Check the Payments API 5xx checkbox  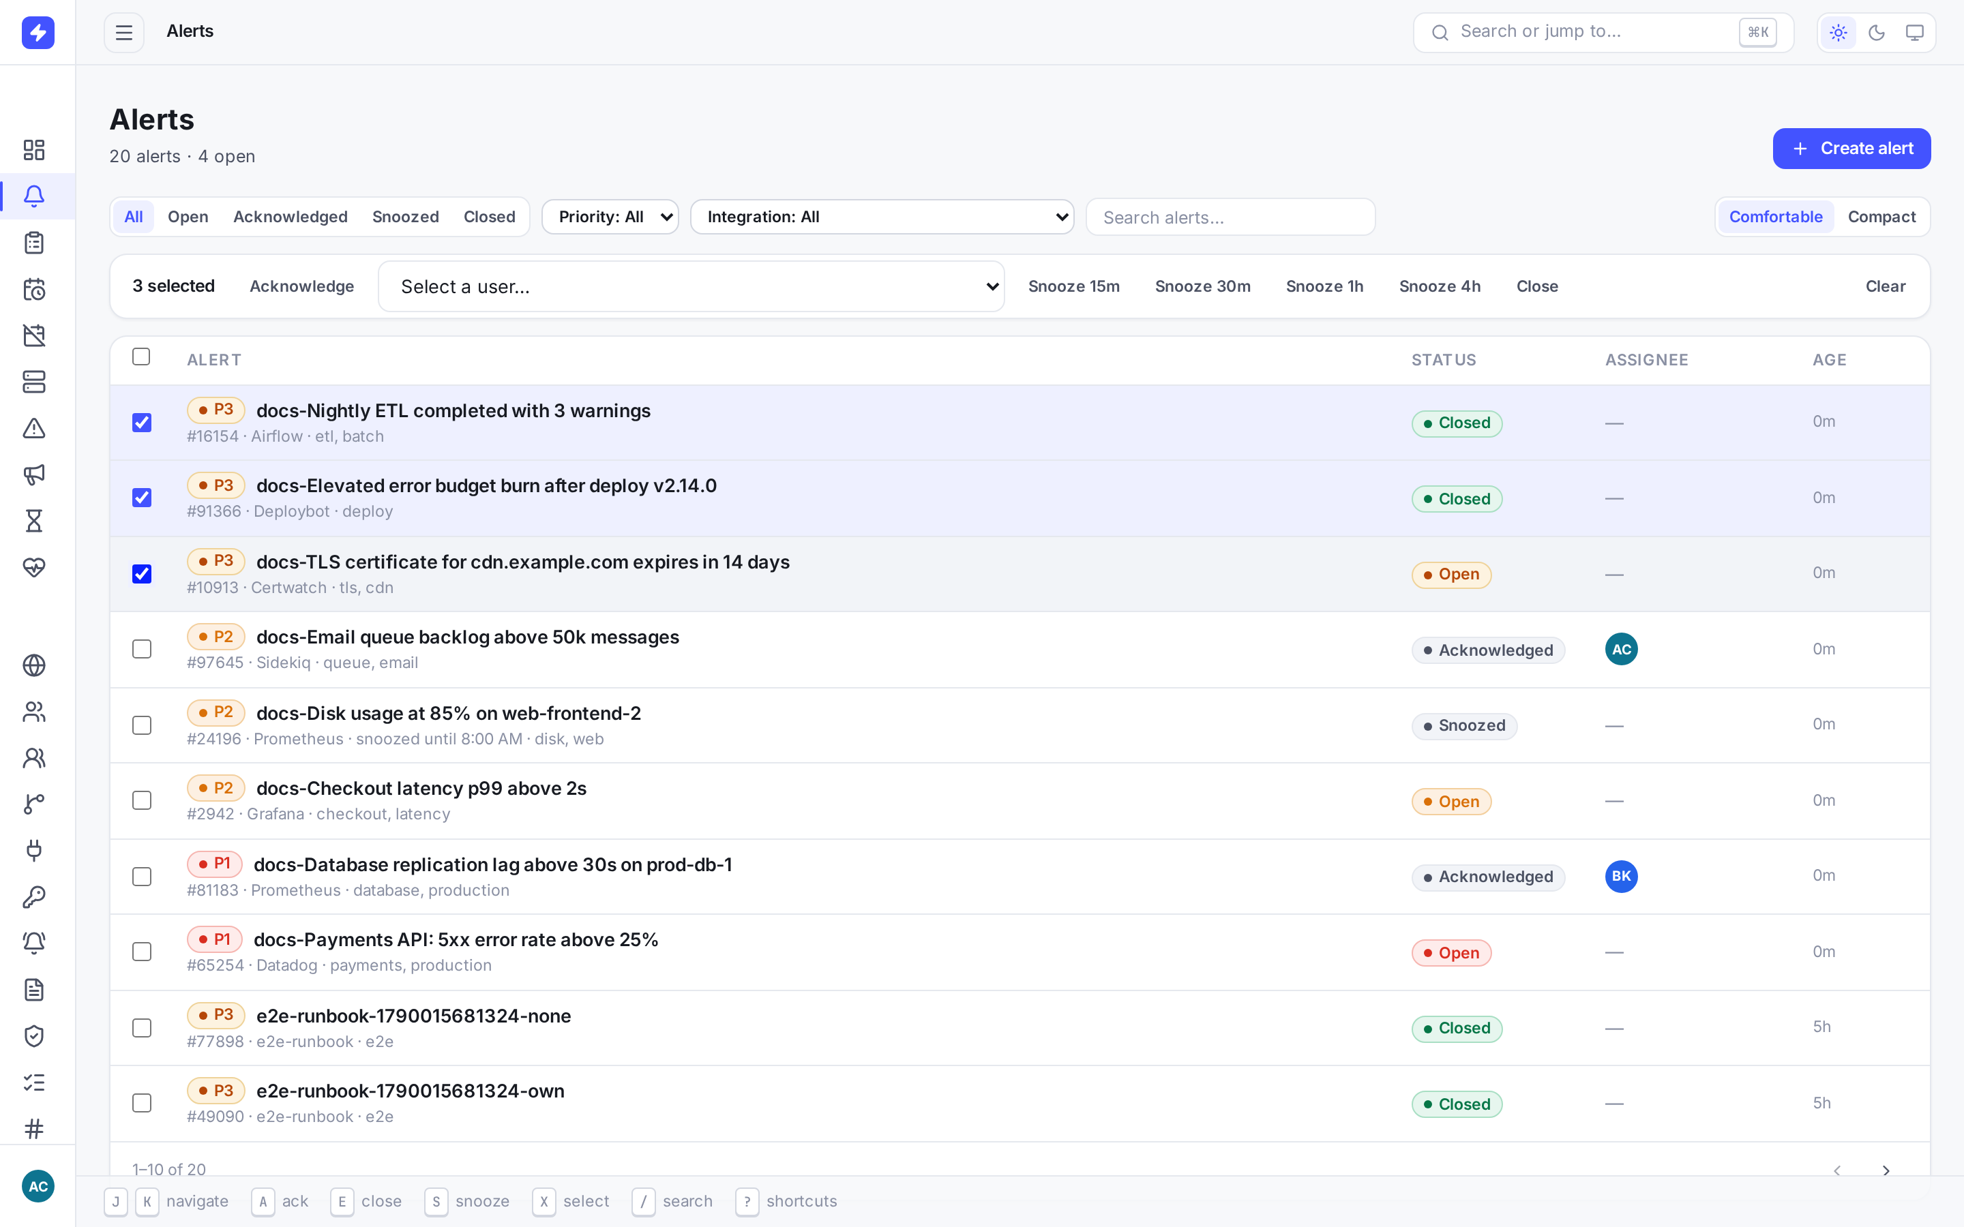(141, 952)
